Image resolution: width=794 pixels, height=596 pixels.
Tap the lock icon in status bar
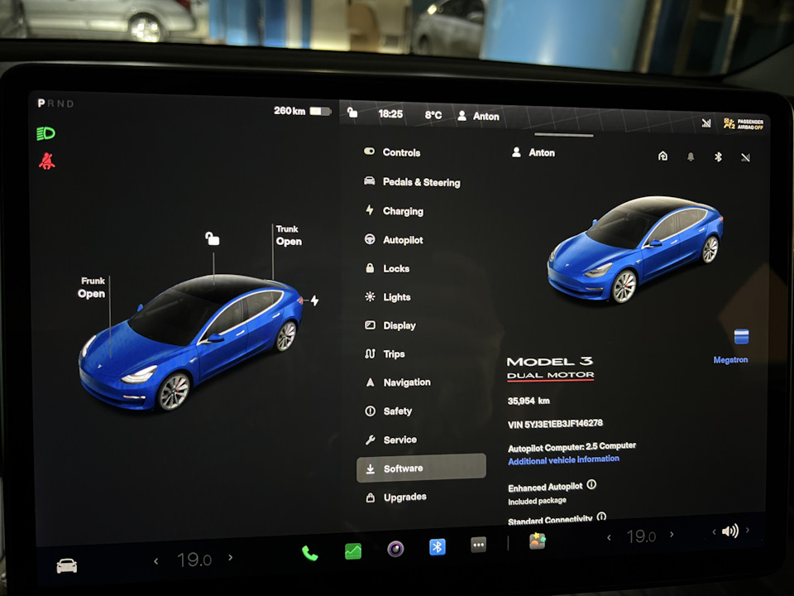point(352,113)
